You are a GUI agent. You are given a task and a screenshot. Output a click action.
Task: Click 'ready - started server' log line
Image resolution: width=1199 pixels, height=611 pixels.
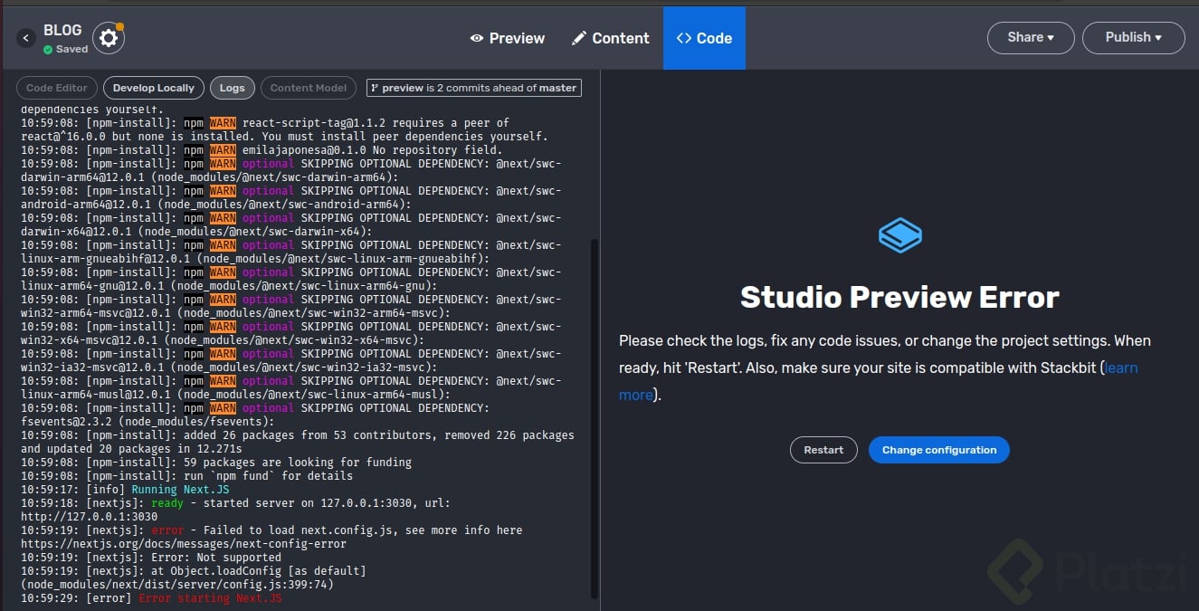301,503
